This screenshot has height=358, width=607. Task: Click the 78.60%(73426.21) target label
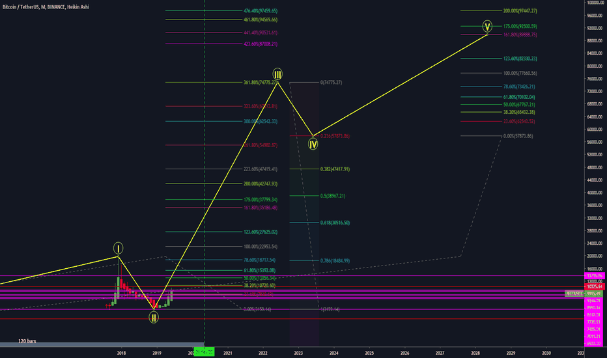point(519,87)
